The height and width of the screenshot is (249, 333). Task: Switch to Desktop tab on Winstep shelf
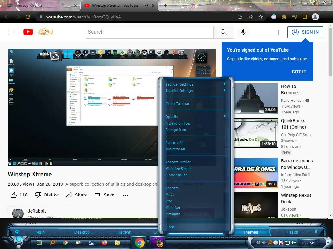pos(82,232)
